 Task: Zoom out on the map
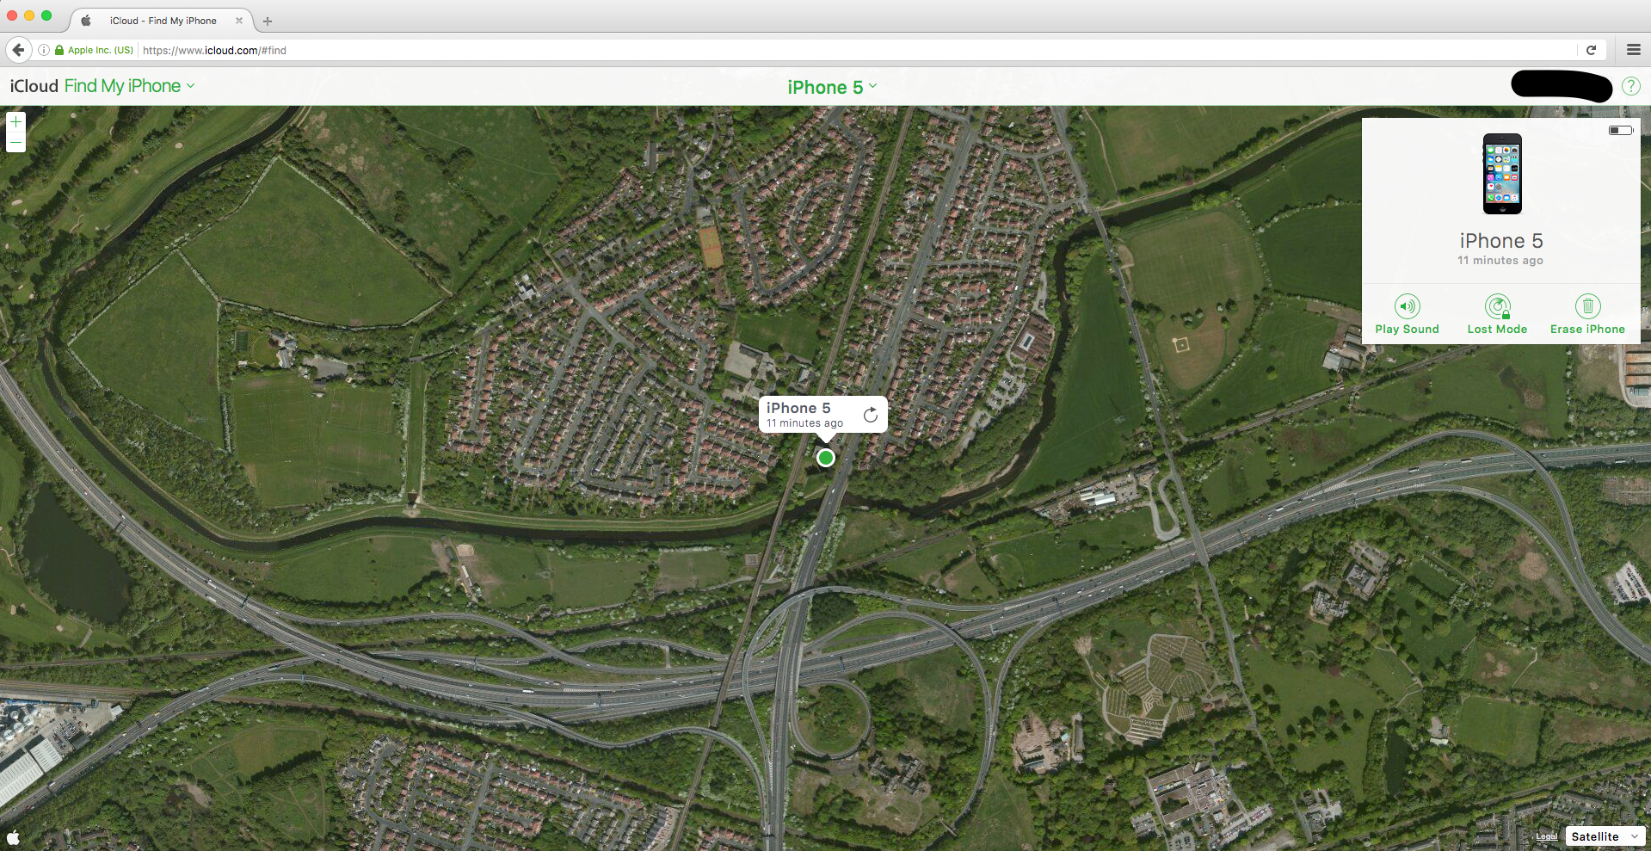(15, 142)
